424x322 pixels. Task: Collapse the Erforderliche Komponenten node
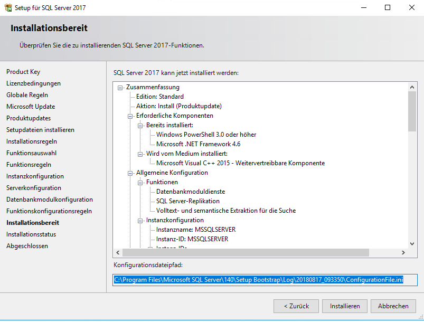pos(130,116)
